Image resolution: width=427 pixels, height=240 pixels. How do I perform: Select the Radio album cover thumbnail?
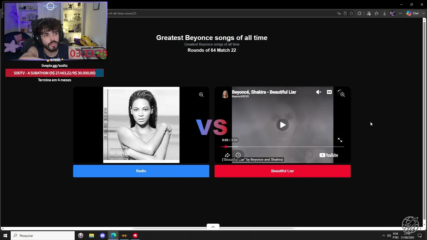click(x=141, y=125)
